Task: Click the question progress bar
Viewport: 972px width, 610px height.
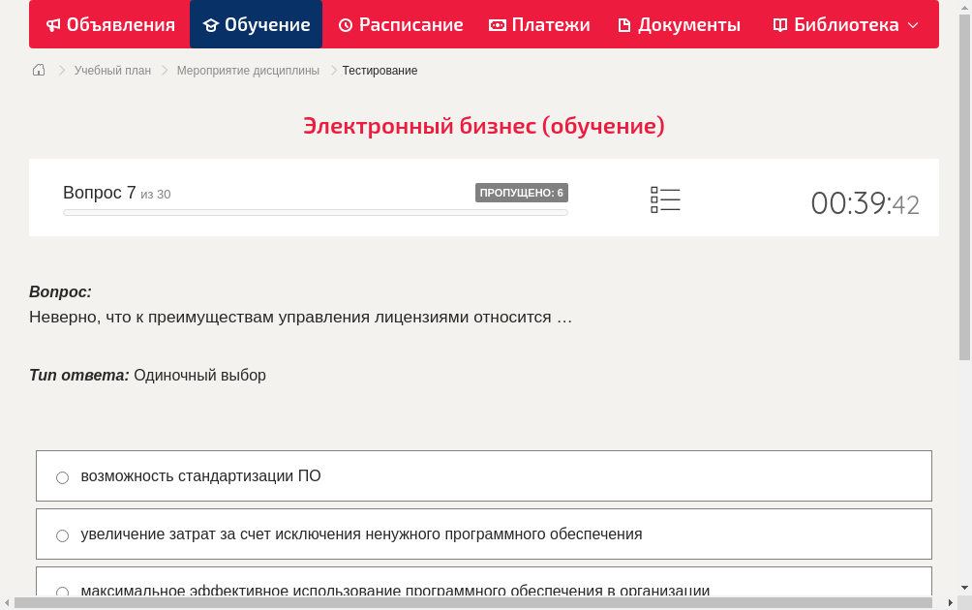Action: tap(315, 212)
